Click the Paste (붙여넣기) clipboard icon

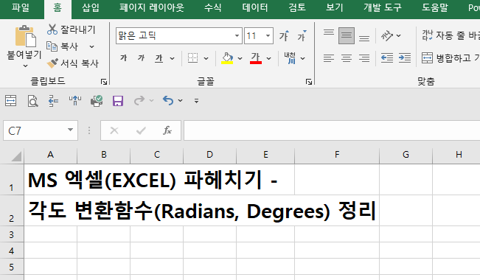pos(25,36)
